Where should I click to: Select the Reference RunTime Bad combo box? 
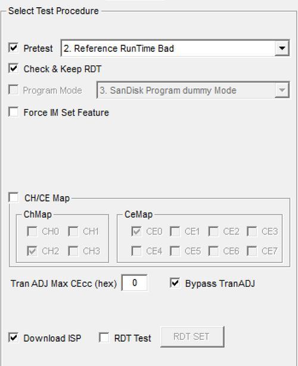tap(175, 48)
